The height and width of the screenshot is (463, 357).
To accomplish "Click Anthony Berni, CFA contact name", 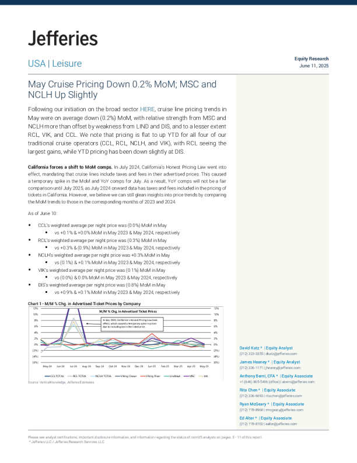I will coord(257,376).
